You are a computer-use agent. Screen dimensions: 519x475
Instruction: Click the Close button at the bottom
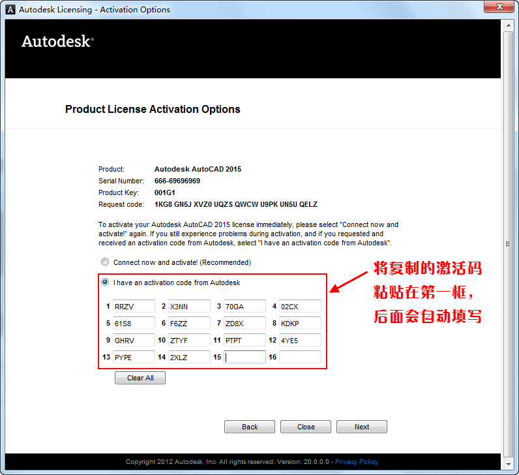(x=306, y=427)
